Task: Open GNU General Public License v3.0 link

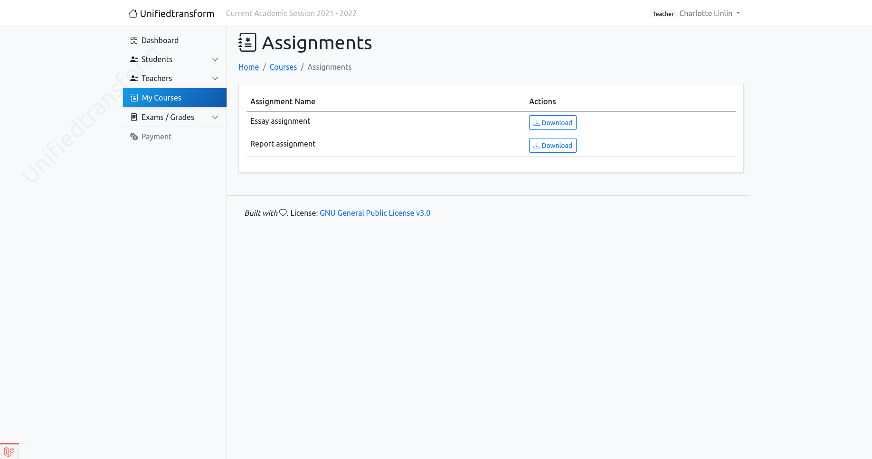Action: (375, 213)
